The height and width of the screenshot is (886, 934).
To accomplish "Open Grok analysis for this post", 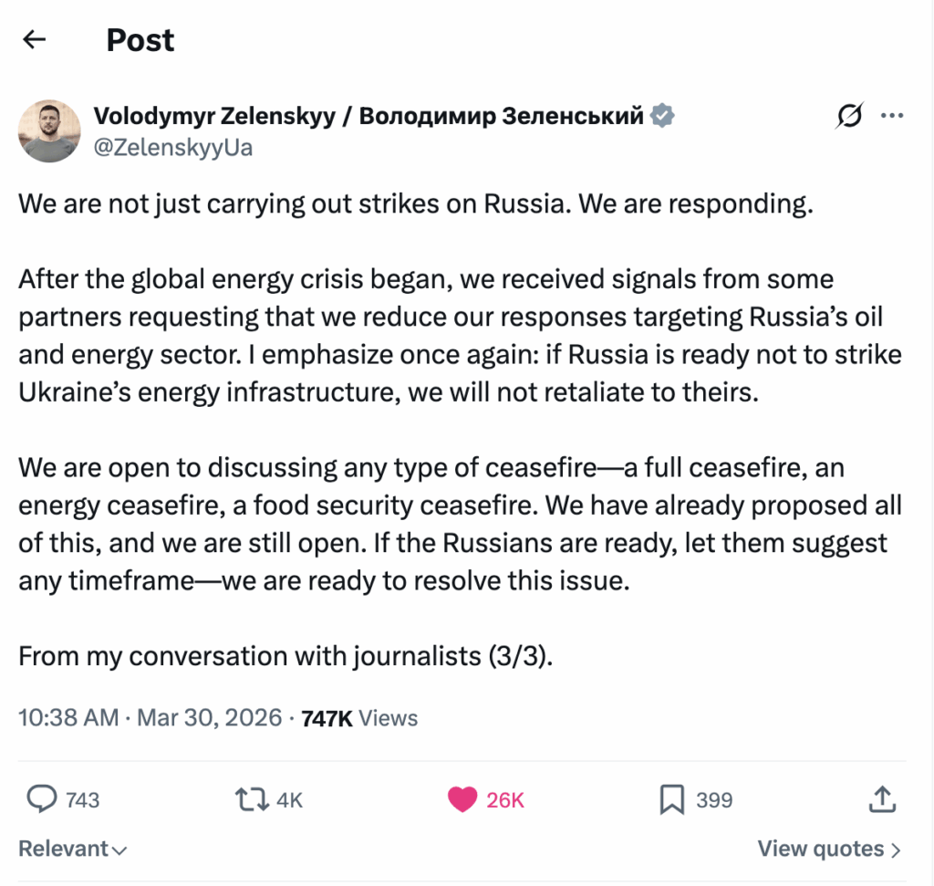I will (x=849, y=115).
